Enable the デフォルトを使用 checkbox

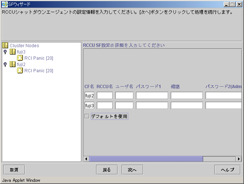[x=87, y=116]
